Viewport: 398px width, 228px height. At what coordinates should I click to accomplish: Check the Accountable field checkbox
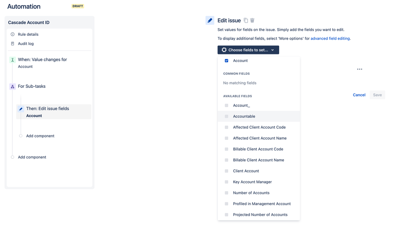coord(227,116)
